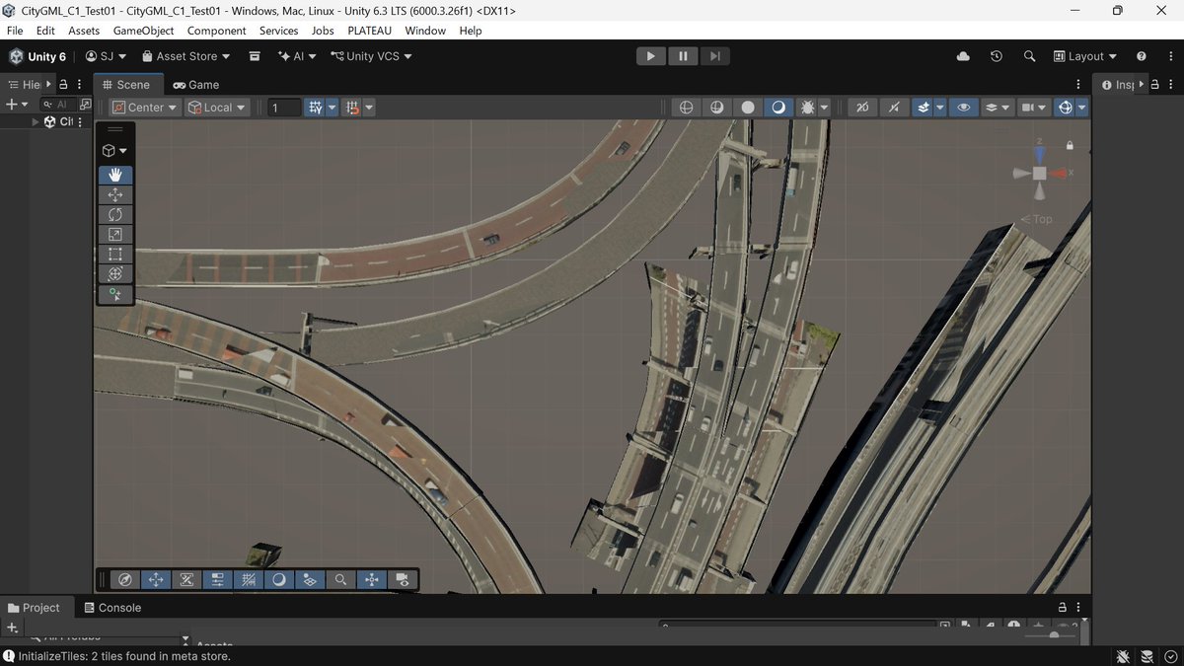Viewport: 1184px width, 666px height.
Task: Select the Move tool
Action: tap(115, 194)
